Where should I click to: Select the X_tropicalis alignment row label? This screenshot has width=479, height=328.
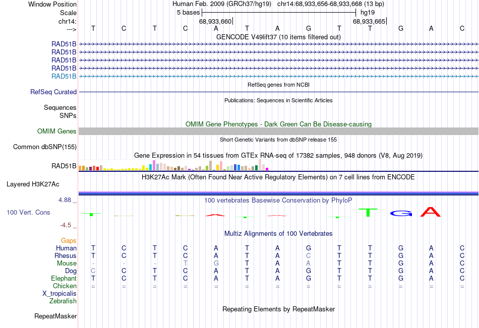[59, 294]
